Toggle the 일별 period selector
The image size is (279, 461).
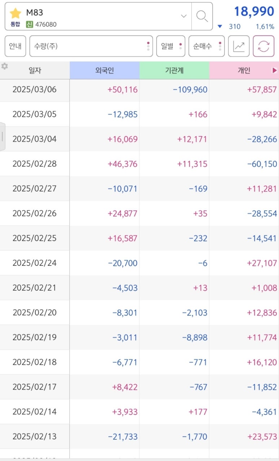pos(171,46)
